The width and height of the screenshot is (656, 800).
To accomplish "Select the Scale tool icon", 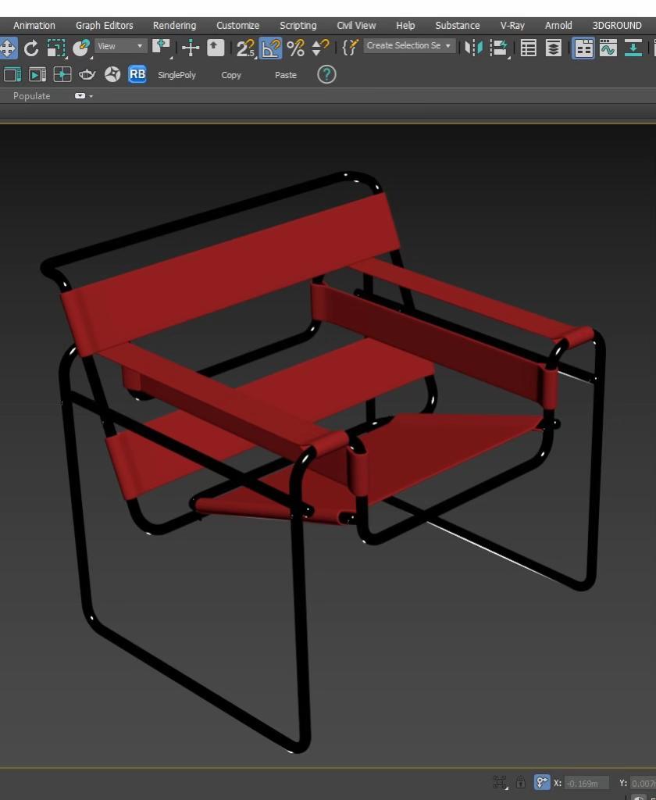I will pos(56,48).
